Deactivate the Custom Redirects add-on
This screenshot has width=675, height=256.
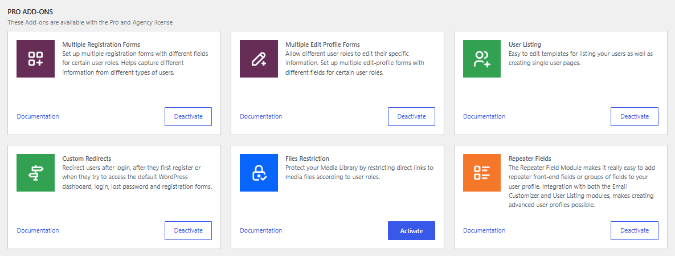point(188,230)
